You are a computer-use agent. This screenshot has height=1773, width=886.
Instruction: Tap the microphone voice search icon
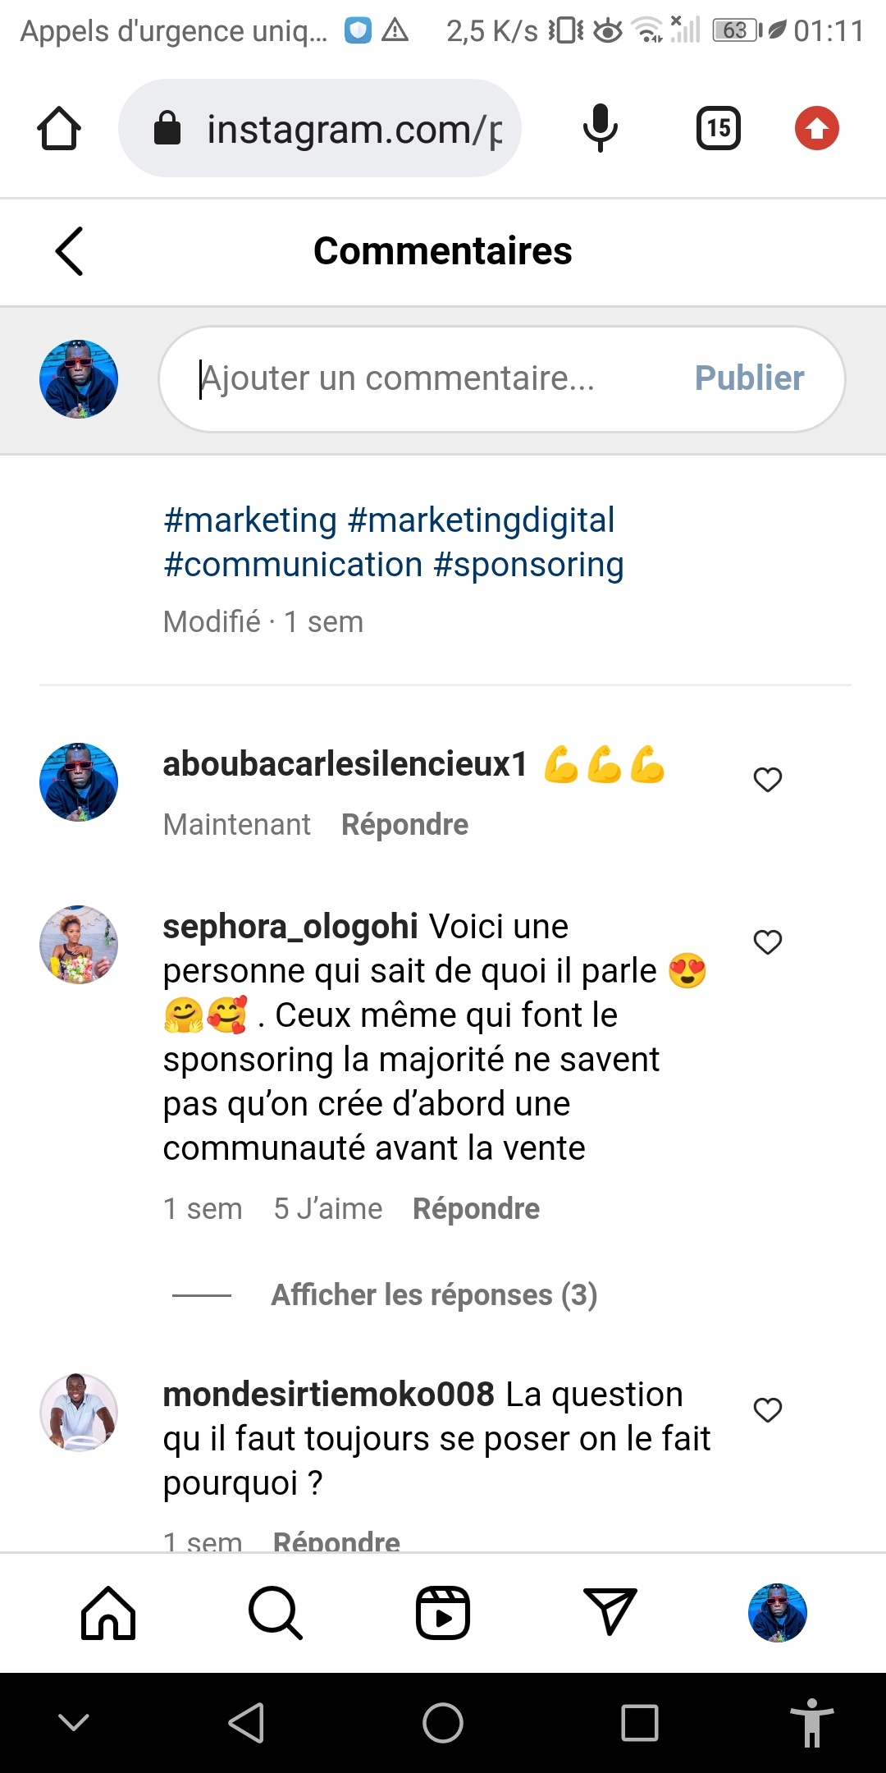(x=600, y=128)
